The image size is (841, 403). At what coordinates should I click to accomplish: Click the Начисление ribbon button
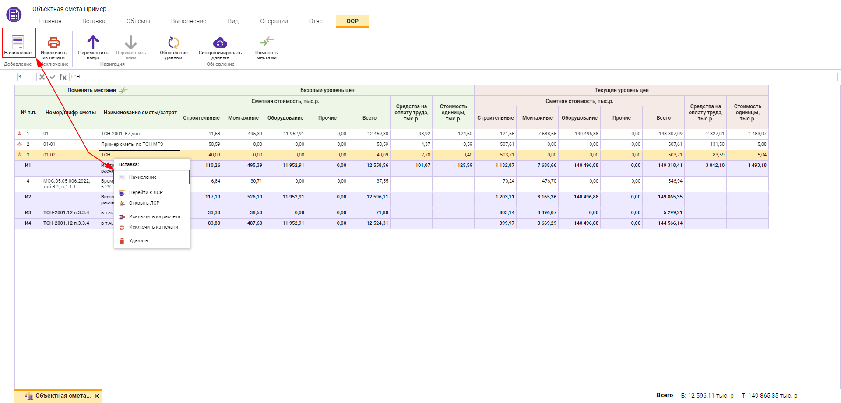pyautogui.click(x=18, y=45)
